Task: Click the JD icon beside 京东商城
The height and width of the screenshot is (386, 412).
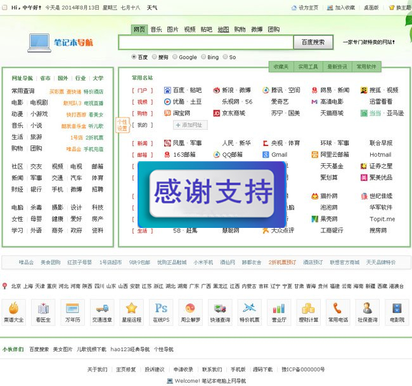Action: click(x=217, y=113)
